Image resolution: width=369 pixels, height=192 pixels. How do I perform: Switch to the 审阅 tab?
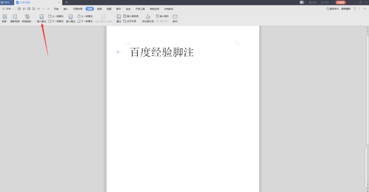click(x=99, y=9)
